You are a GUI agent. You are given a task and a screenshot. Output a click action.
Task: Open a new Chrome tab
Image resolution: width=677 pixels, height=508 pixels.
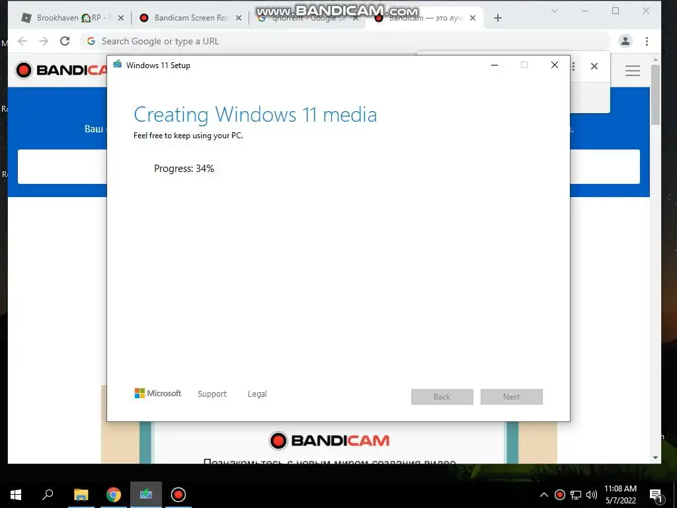click(498, 18)
